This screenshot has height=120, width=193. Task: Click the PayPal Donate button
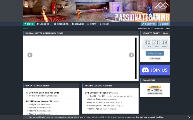click(155, 87)
